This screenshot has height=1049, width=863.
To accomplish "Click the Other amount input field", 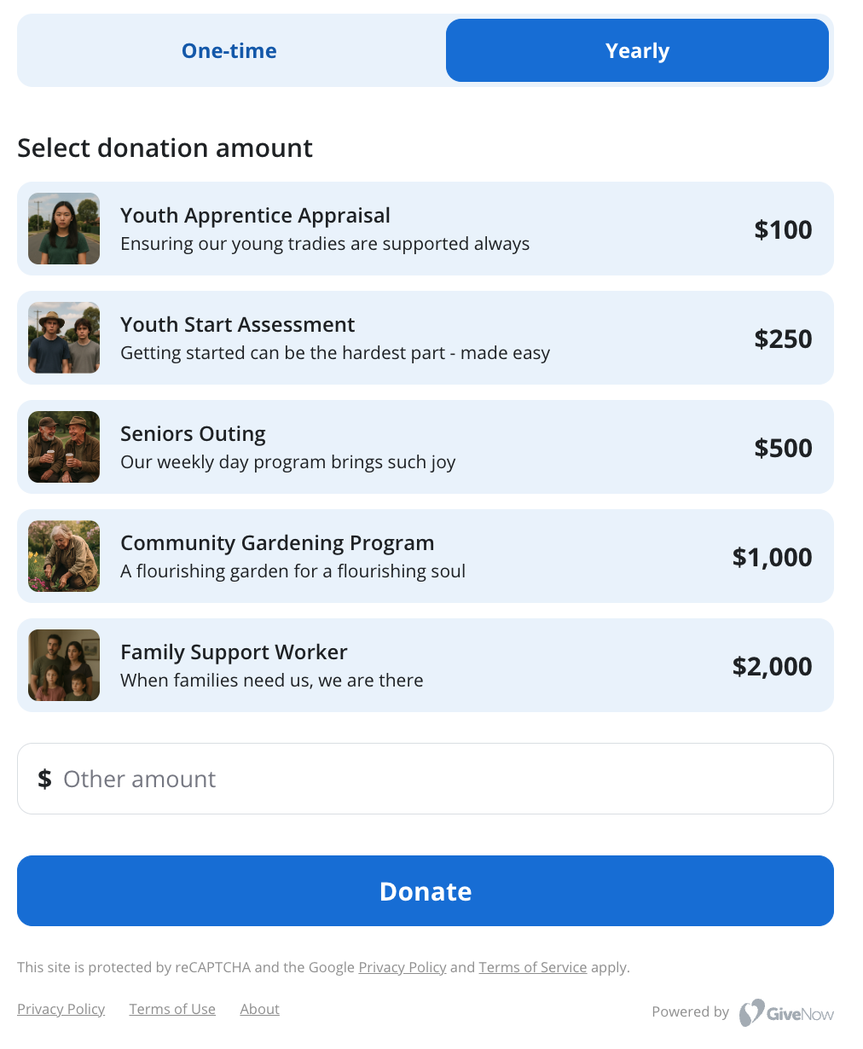I will point(426,779).
